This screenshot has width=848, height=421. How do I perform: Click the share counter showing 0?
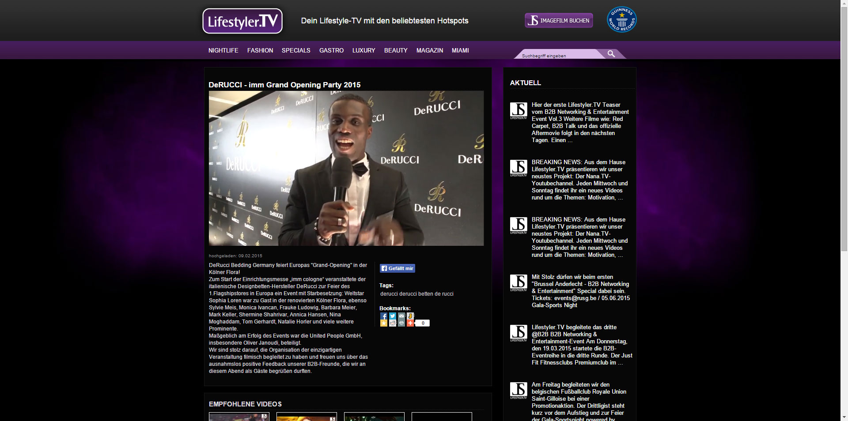(x=423, y=323)
